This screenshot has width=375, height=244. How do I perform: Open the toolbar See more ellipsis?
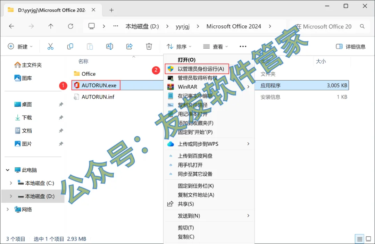pos(243,47)
